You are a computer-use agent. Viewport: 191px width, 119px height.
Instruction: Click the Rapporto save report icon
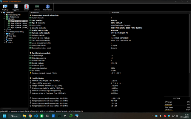tap(16, 7)
